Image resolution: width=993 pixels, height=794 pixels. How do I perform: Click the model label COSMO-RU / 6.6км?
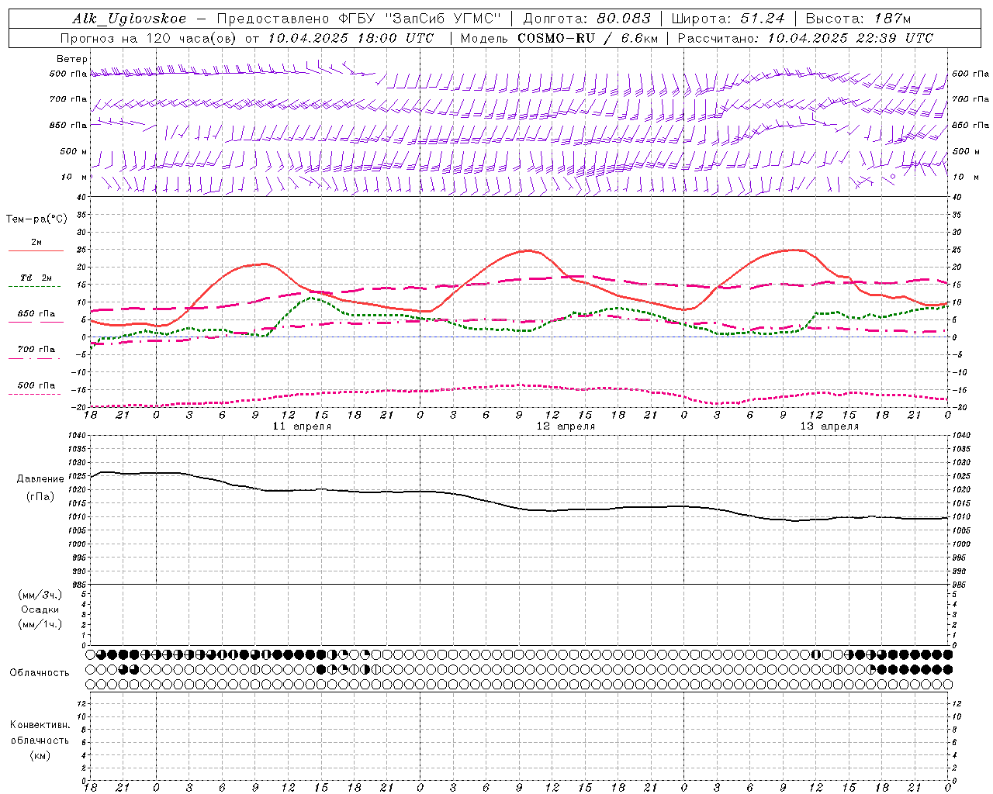588,38
